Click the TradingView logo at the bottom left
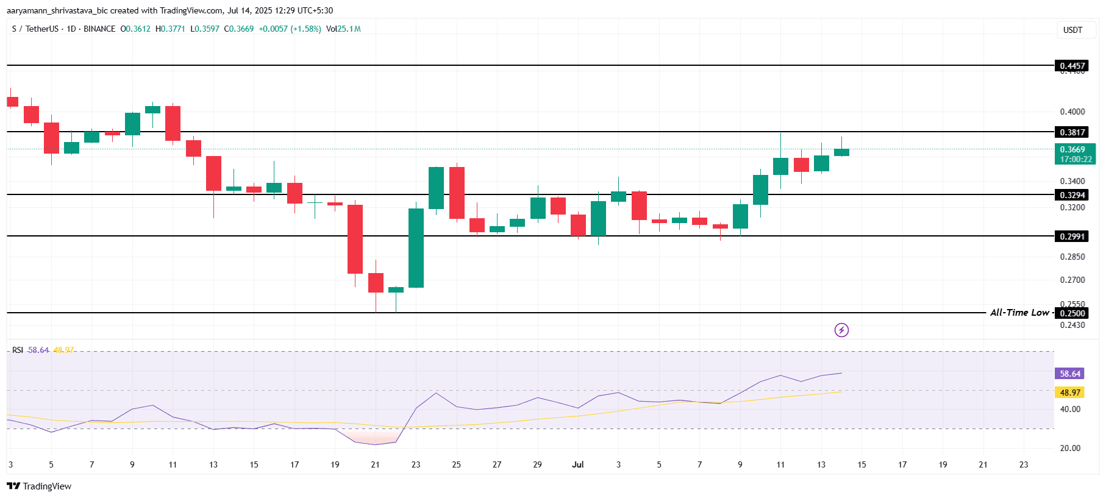The image size is (1106, 498). click(39, 486)
